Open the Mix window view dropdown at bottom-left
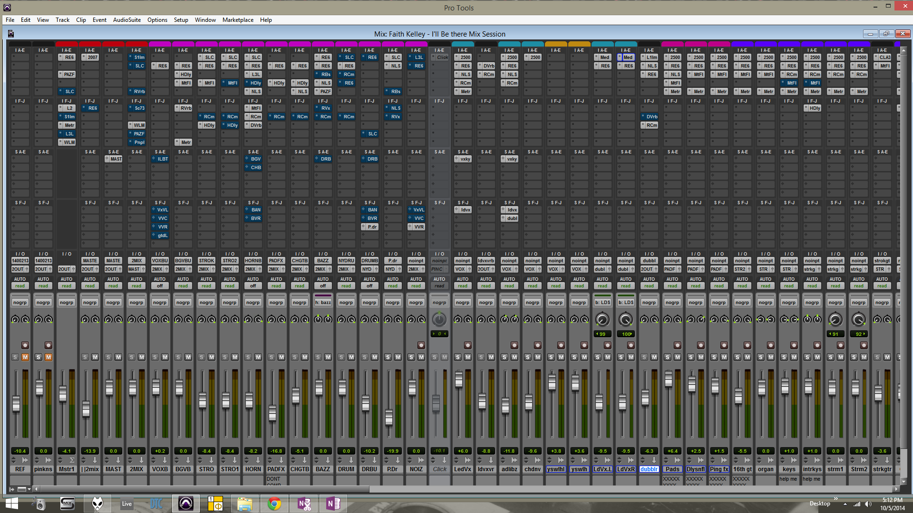This screenshot has height=513, width=913. 24,489
